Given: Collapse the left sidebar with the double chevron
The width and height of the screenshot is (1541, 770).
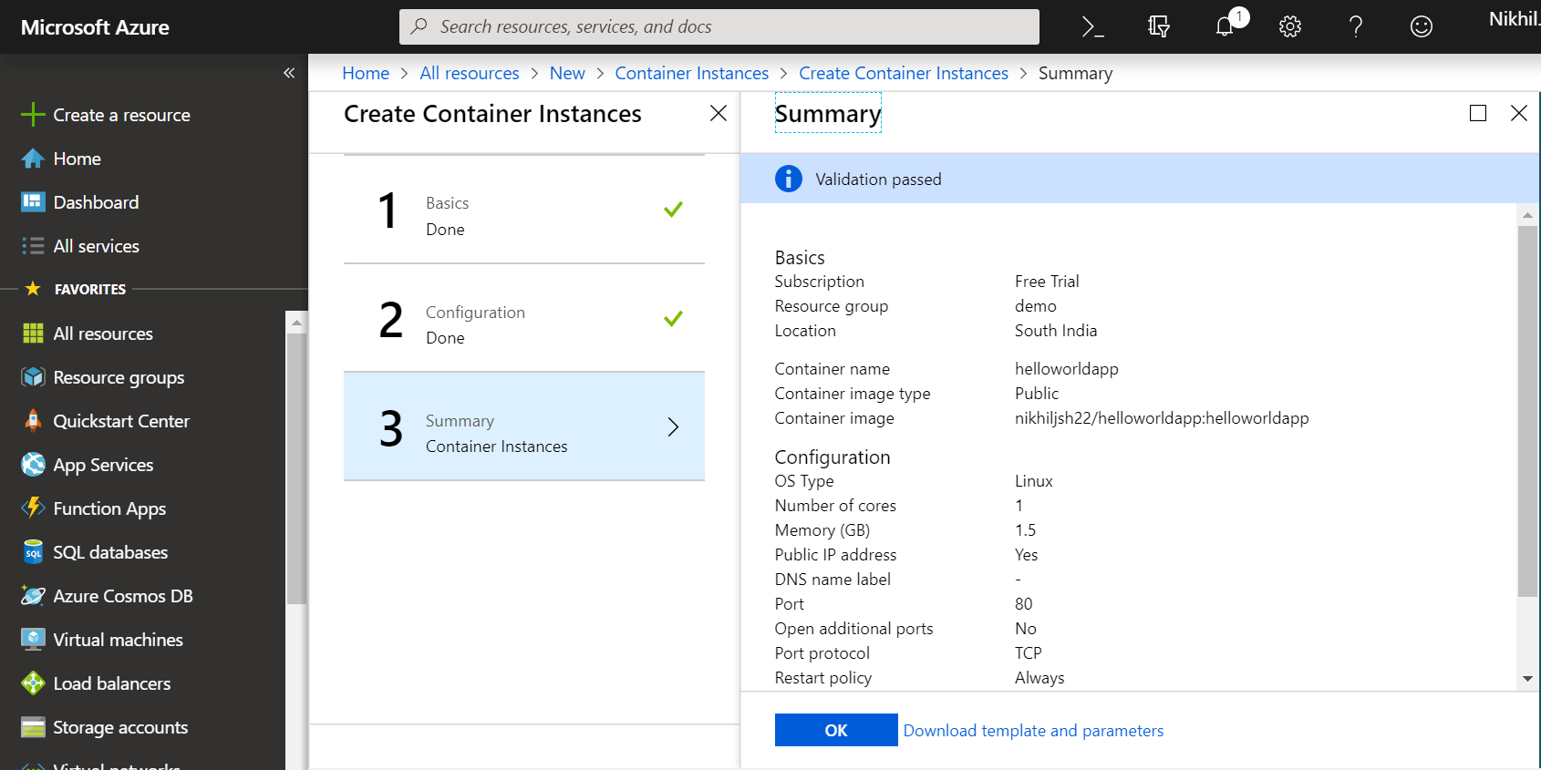Looking at the screenshot, I should click(x=289, y=73).
